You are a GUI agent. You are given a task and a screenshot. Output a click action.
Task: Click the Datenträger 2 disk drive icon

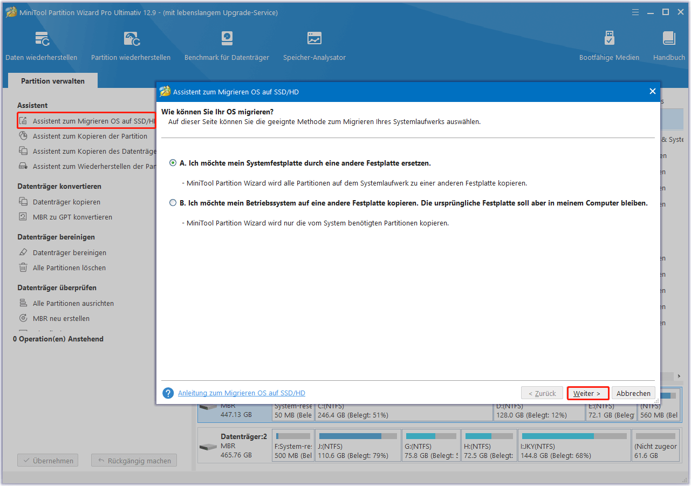208,448
